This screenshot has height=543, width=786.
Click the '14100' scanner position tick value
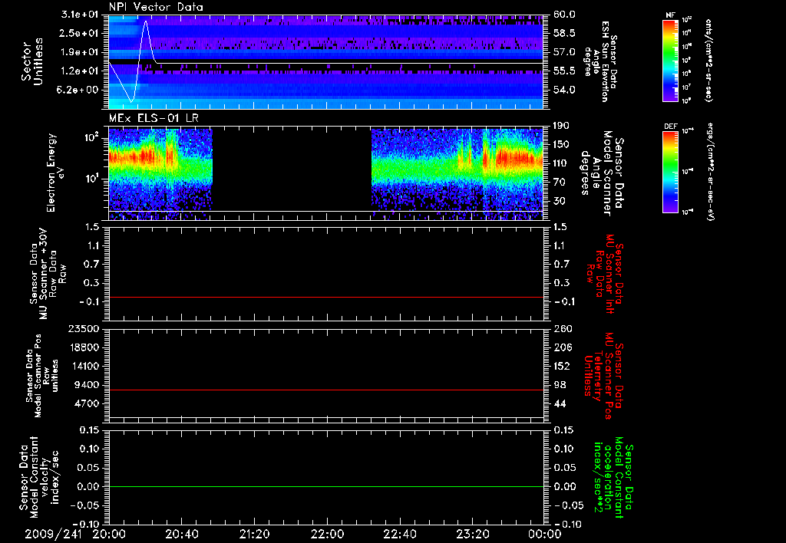tap(84, 366)
